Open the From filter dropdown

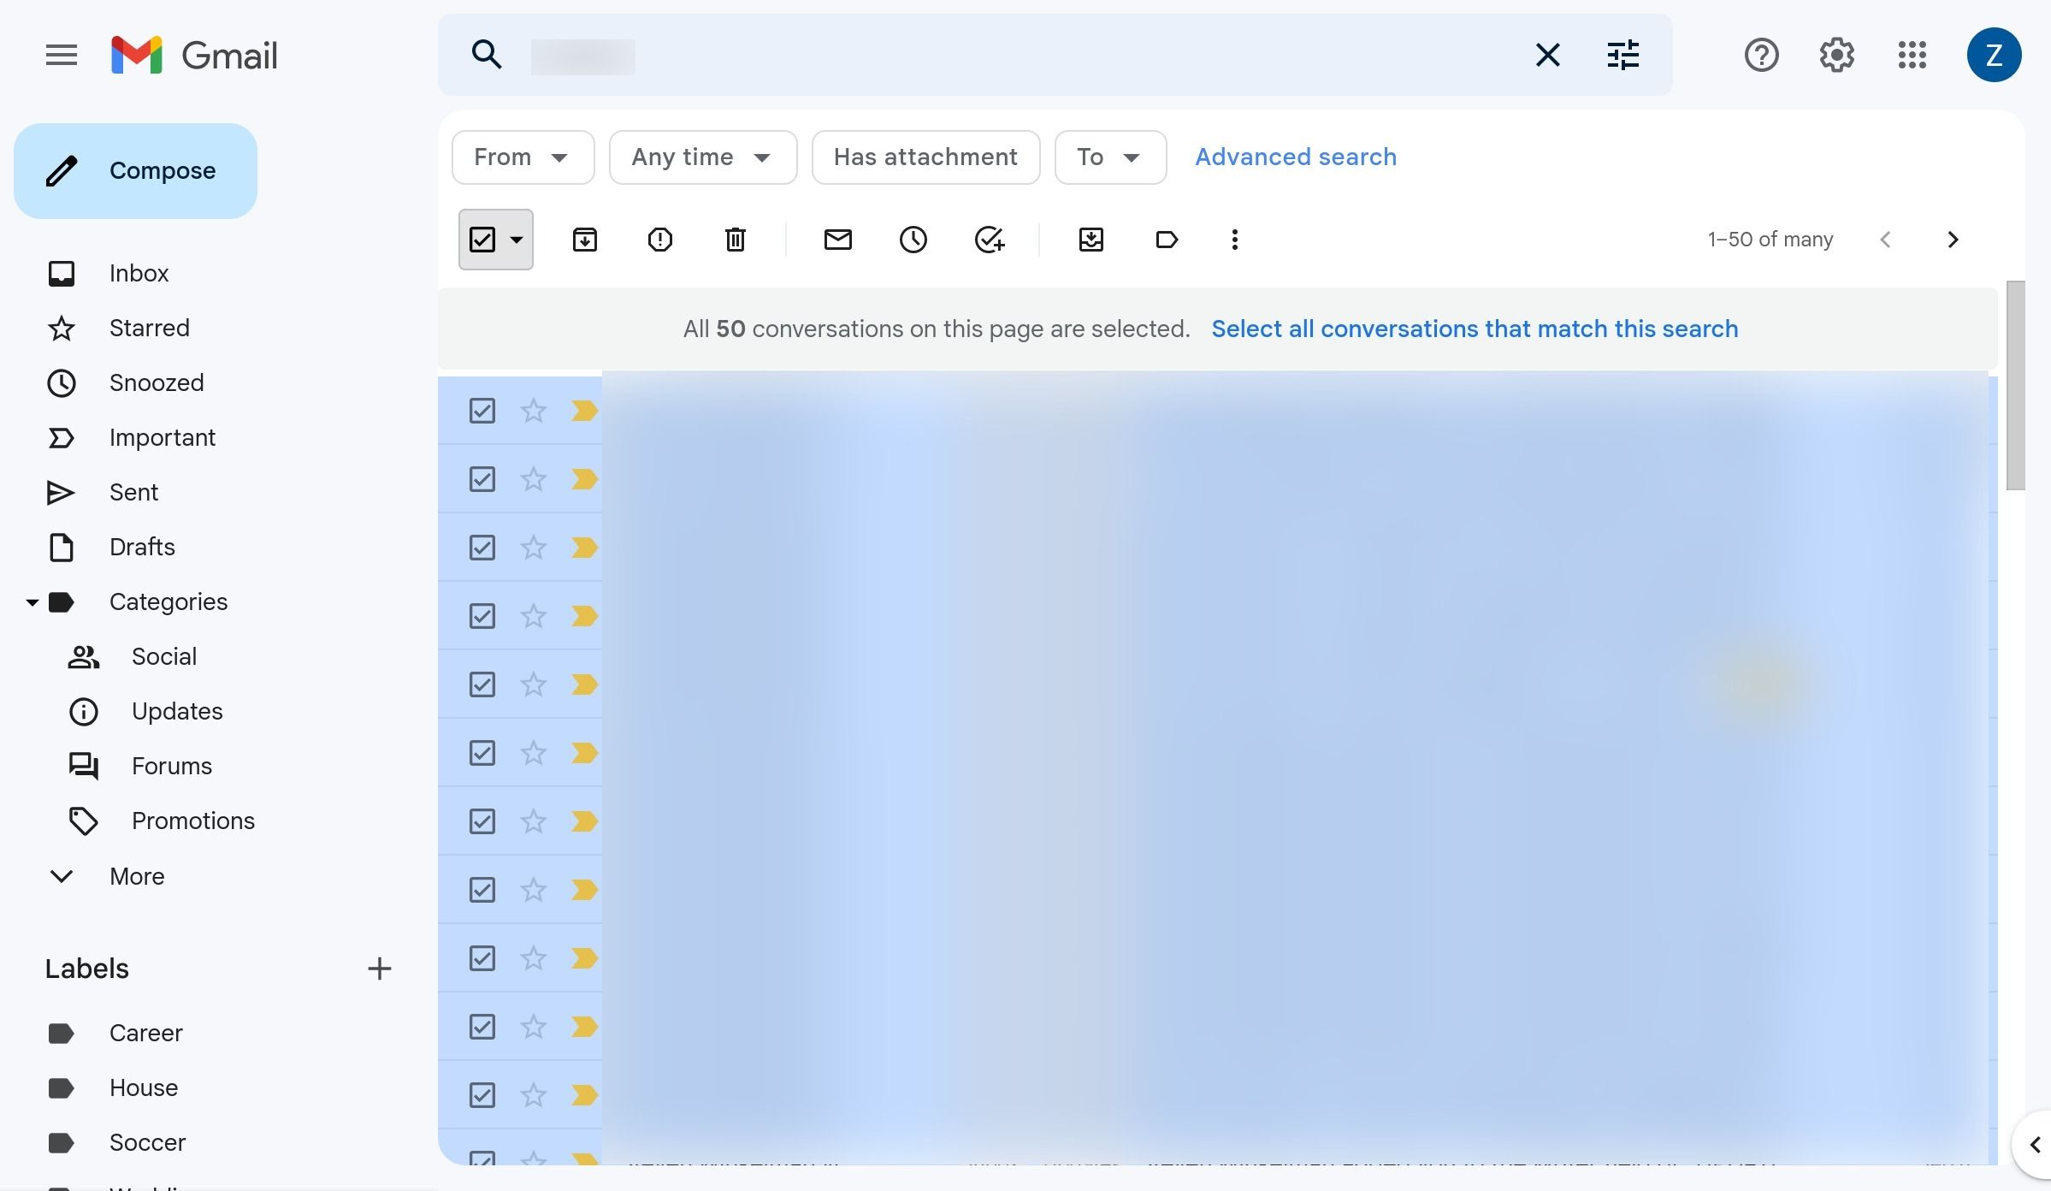pos(520,156)
